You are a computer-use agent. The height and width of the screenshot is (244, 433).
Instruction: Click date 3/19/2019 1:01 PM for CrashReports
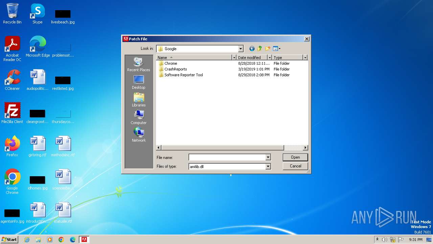pyautogui.click(x=254, y=69)
